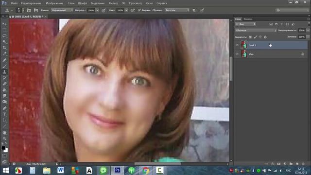This screenshot has width=311, height=175.
Task: Select the Hand tool
Action: (x=4, y=133)
